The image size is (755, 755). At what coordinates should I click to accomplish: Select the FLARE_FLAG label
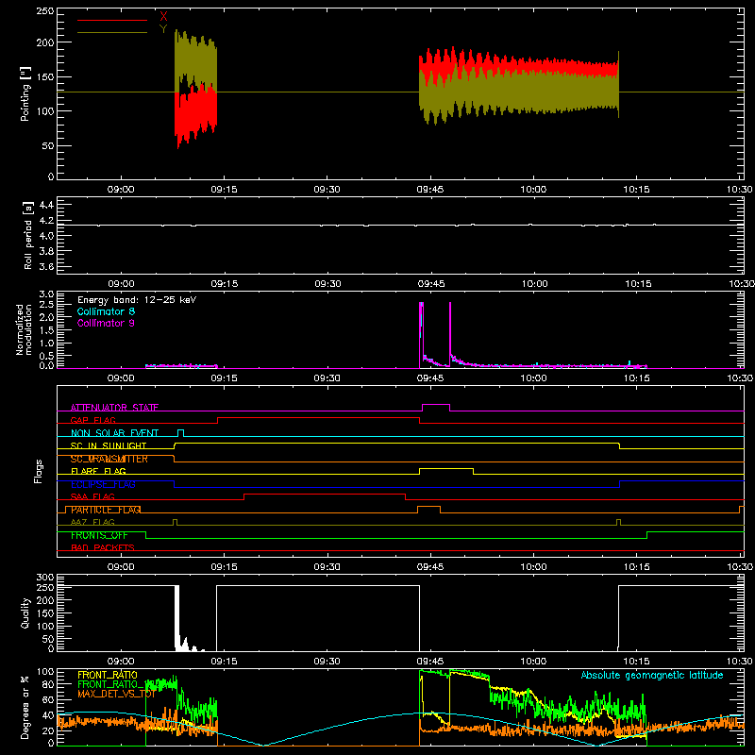(x=98, y=471)
